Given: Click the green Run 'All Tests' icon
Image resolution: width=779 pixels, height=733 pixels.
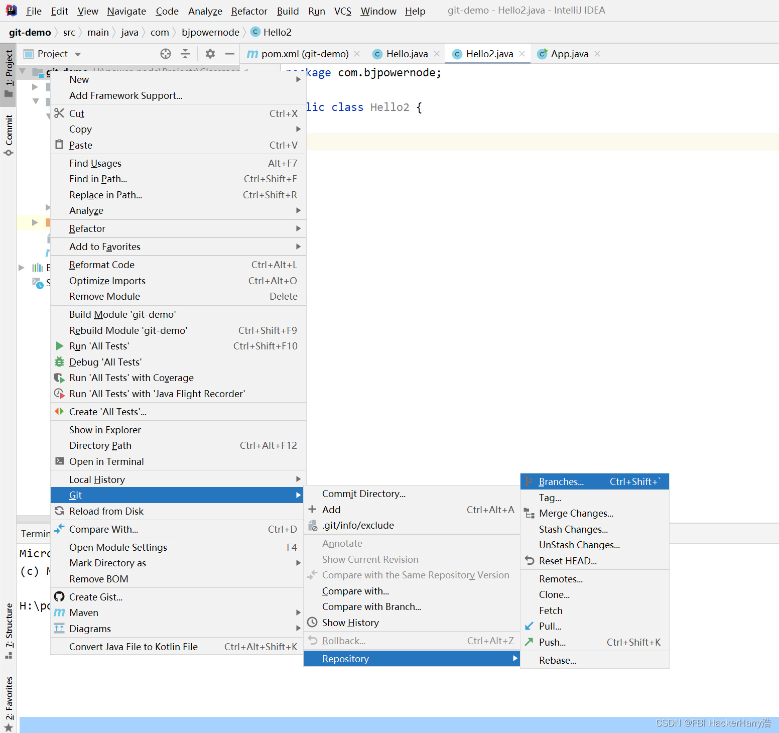Looking at the screenshot, I should [59, 346].
